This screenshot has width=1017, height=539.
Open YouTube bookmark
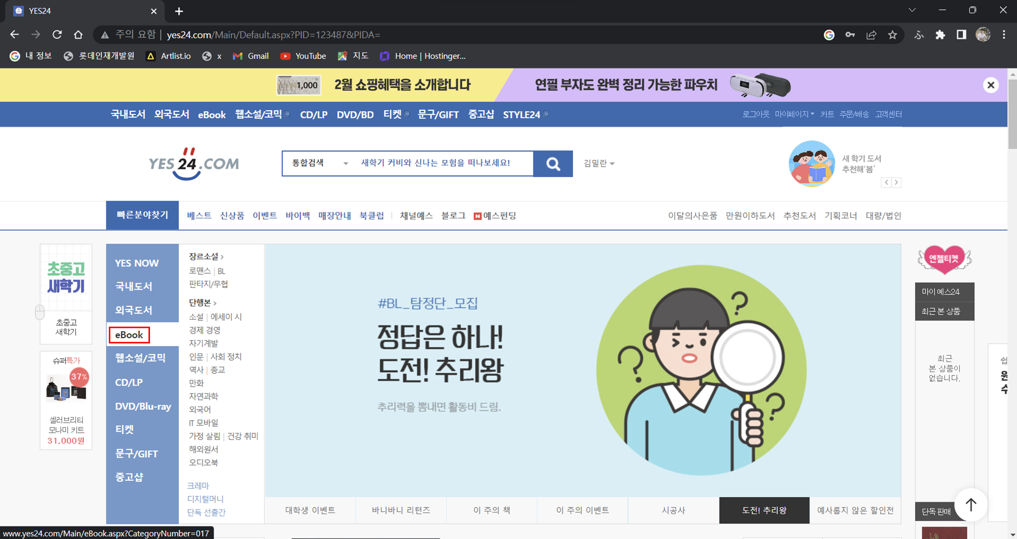click(x=303, y=56)
